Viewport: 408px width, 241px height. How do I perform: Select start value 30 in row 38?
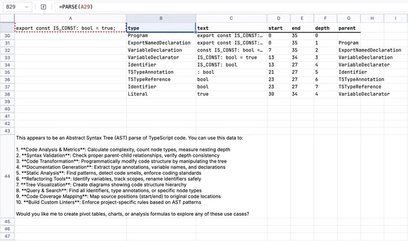tap(278, 94)
